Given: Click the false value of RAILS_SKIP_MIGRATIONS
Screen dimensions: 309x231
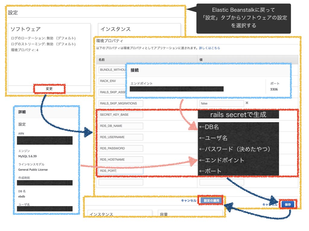Looking at the screenshot, I should pyautogui.click(x=222, y=103).
